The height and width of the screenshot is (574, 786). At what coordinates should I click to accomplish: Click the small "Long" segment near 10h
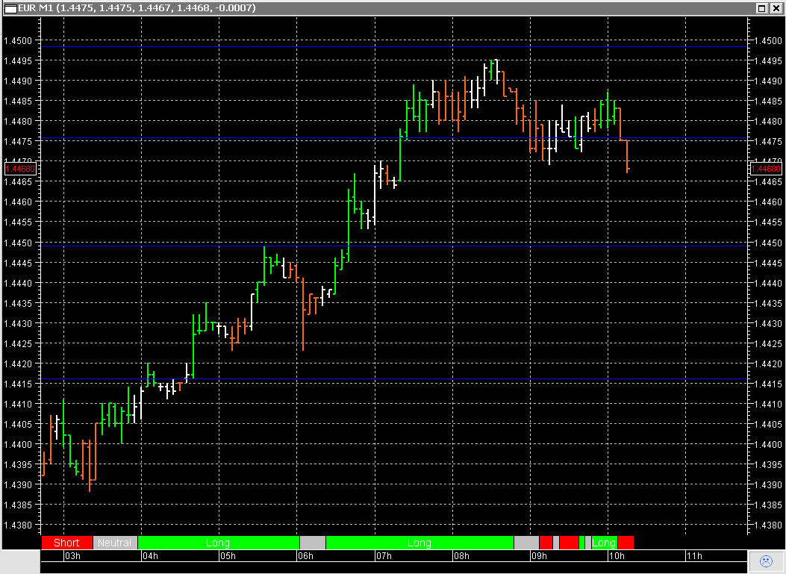(x=605, y=543)
